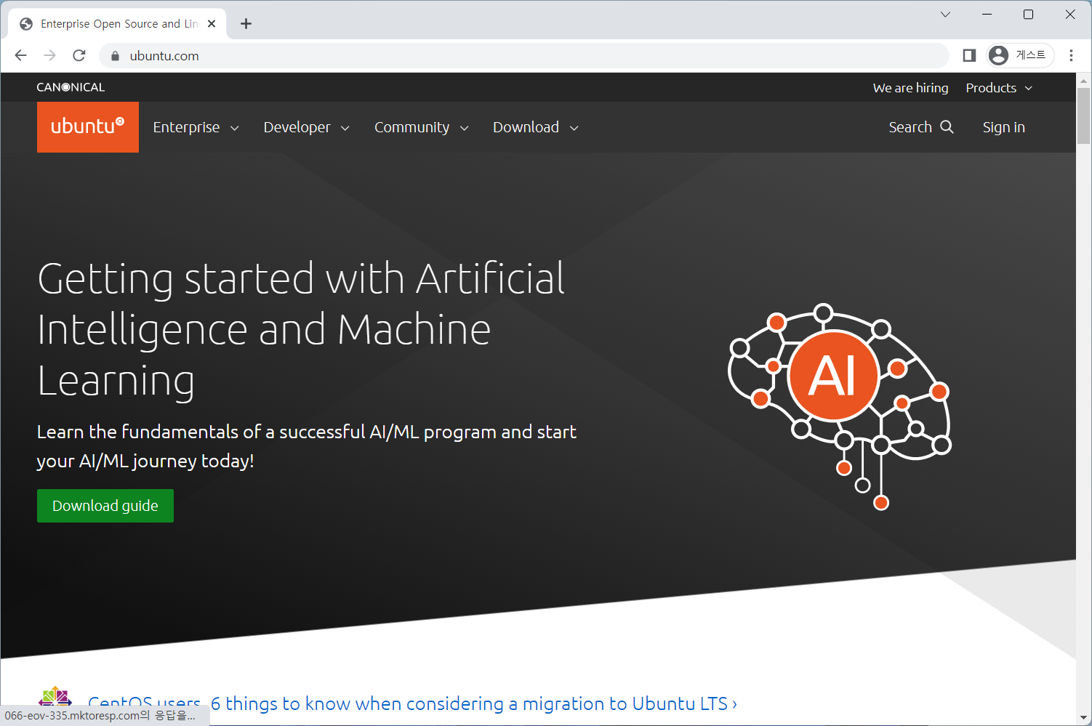Click the guest profile avatar button
The width and height of the screenshot is (1092, 726).
1020,55
